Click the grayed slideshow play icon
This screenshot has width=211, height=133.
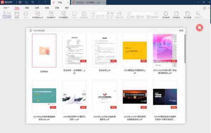74,14
